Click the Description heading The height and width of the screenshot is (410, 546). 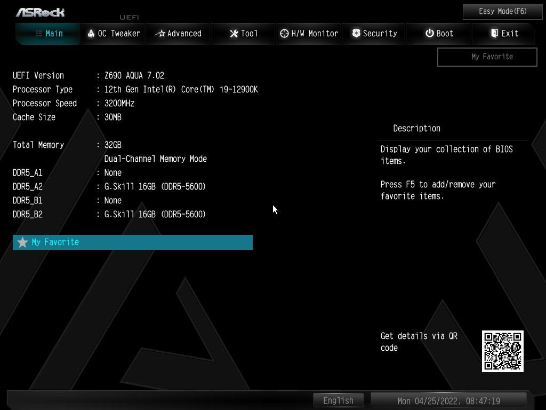pyautogui.click(x=417, y=128)
